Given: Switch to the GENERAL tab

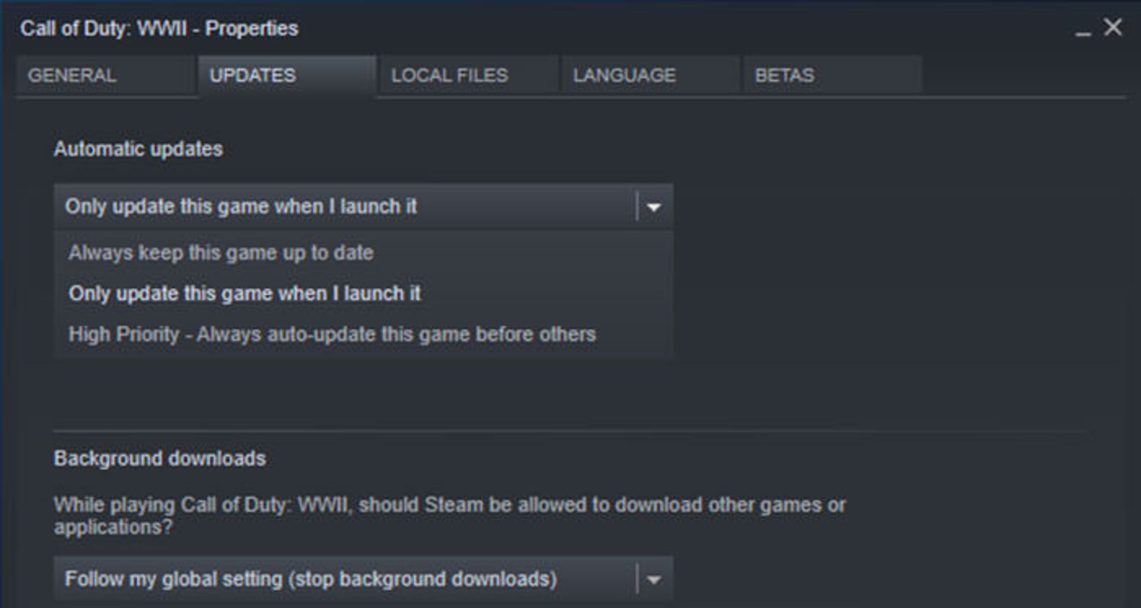Looking at the screenshot, I should (x=106, y=75).
